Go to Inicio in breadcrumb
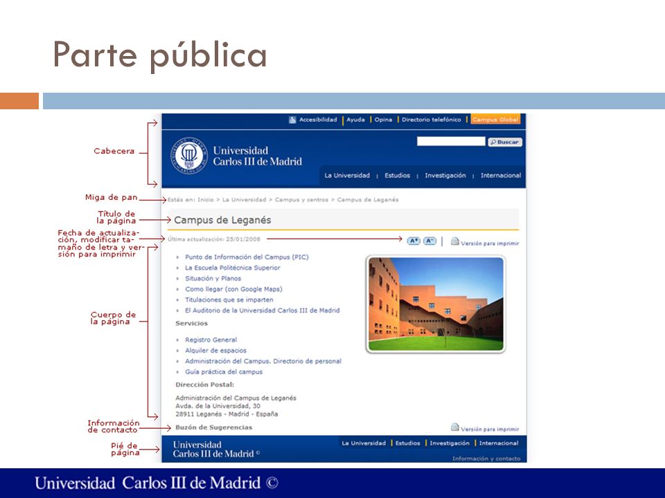The image size is (665, 498). click(x=206, y=199)
